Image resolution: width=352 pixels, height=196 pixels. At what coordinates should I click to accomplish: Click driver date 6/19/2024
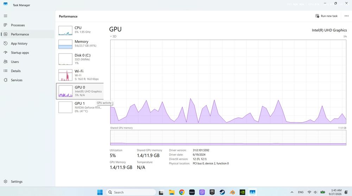[199, 155]
